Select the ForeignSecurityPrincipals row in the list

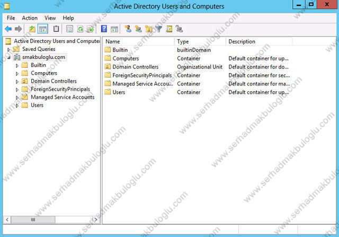(198, 75)
